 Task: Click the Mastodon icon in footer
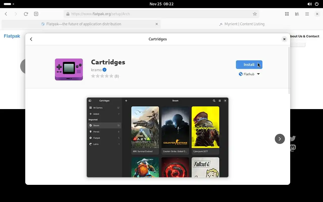[x=293, y=148]
